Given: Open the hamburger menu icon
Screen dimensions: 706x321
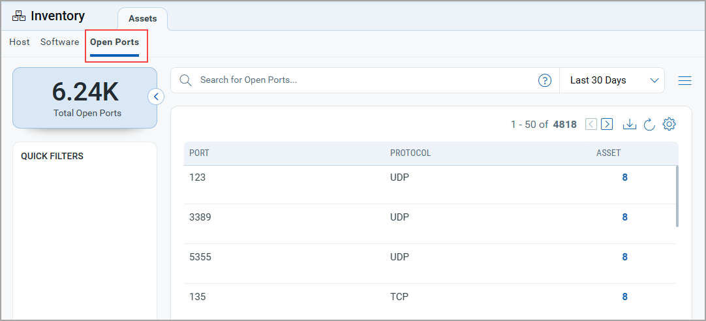Looking at the screenshot, I should [x=685, y=81].
